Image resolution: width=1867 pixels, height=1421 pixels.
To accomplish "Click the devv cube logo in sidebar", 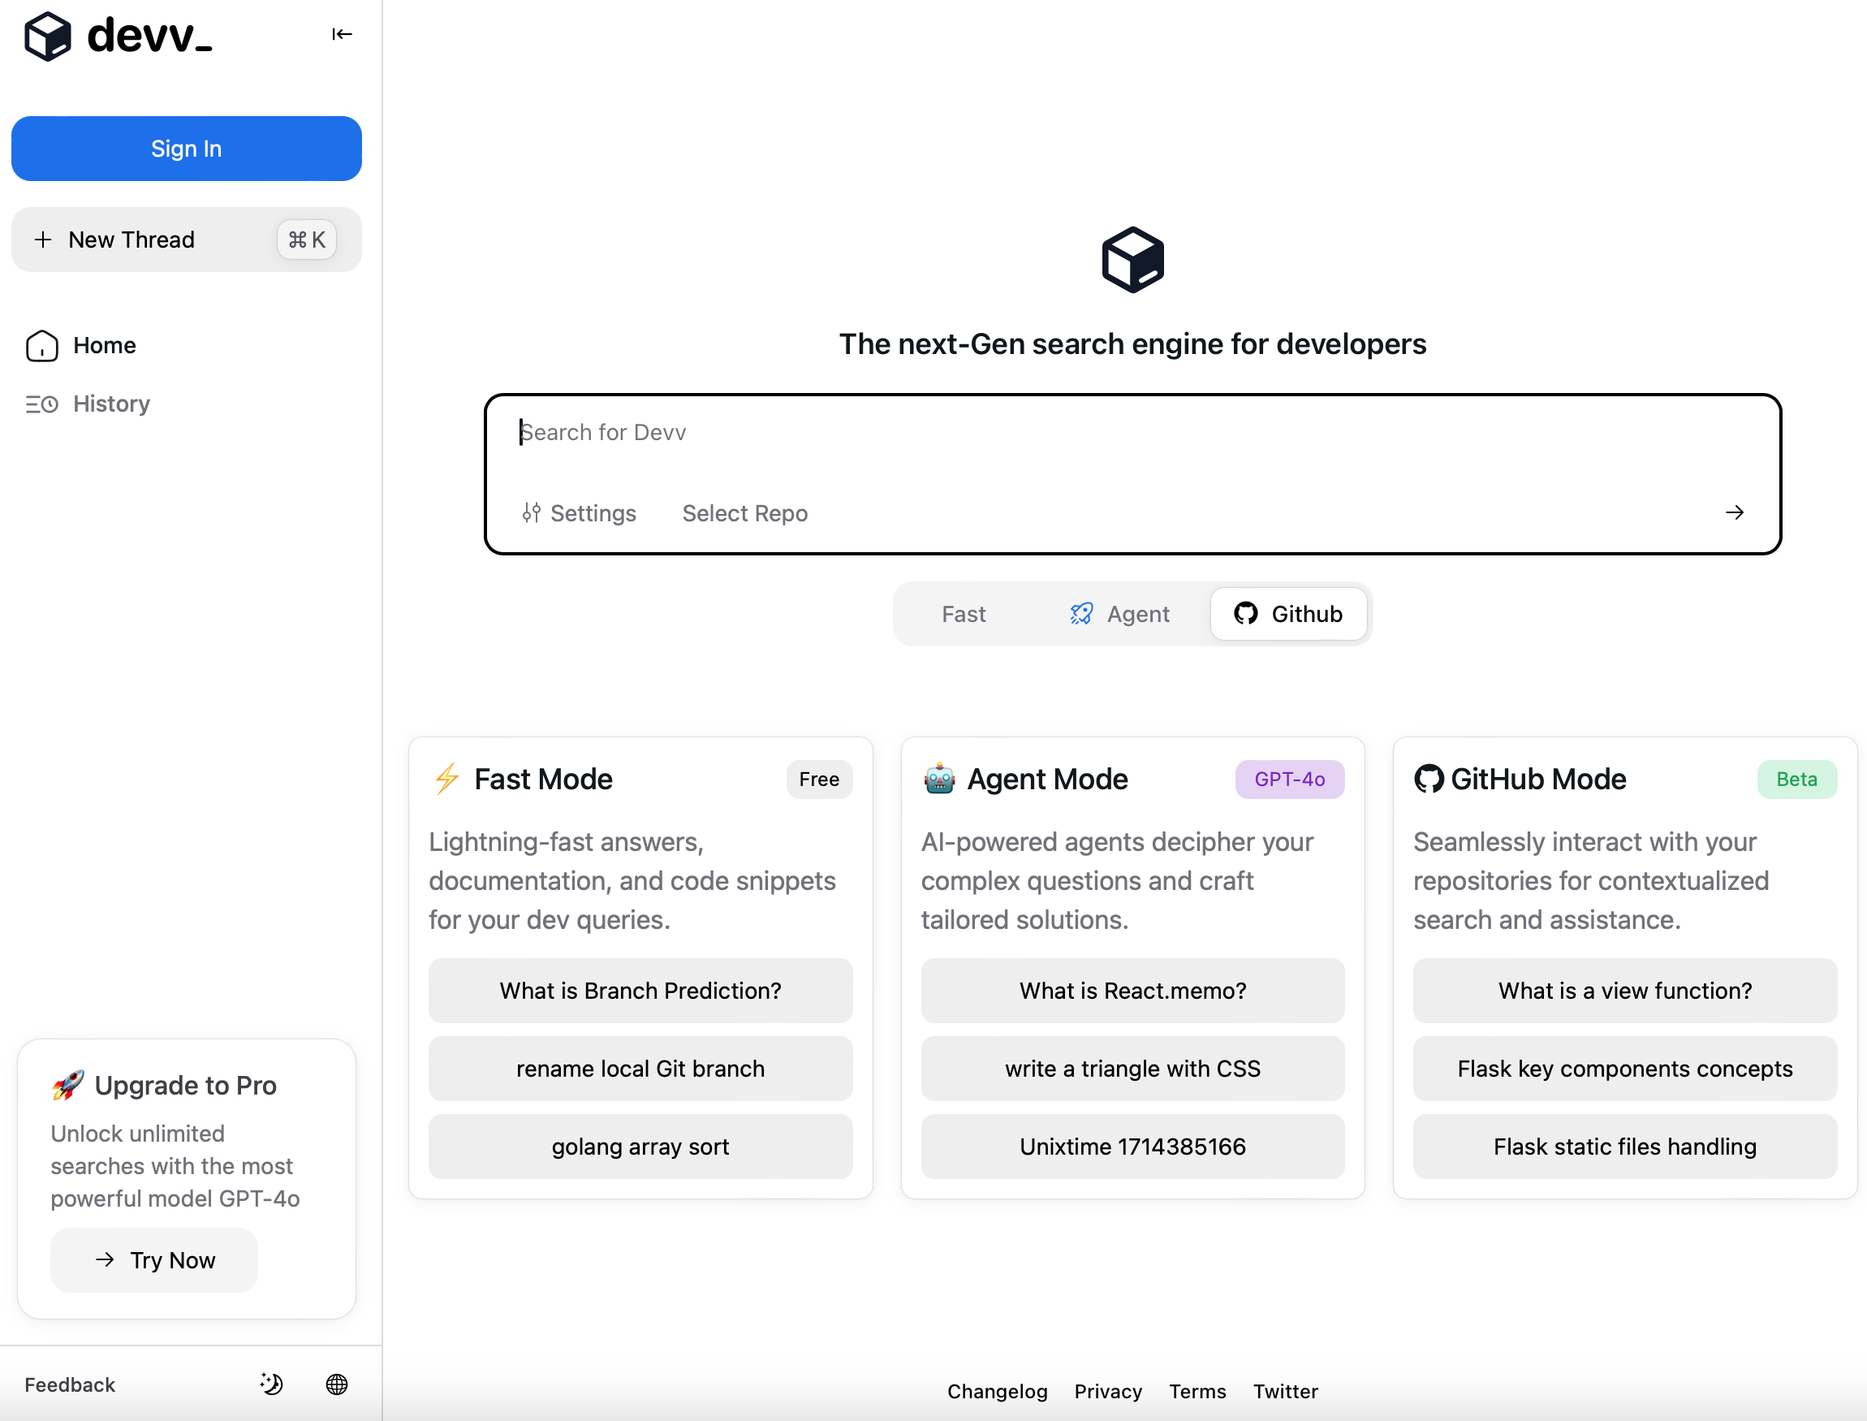I will point(47,37).
